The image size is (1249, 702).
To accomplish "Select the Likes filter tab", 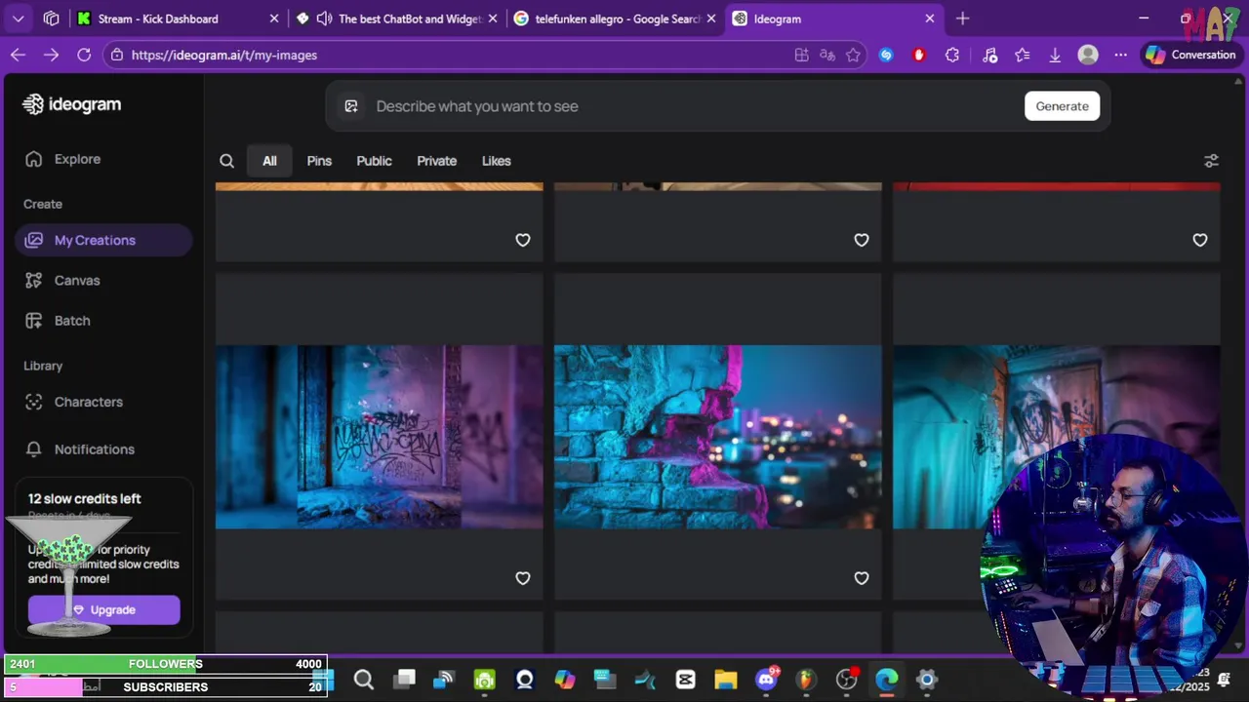I will (496, 161).
